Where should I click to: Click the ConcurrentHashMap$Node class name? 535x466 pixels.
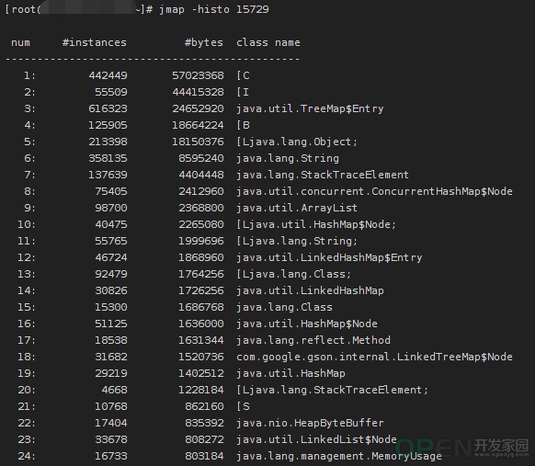374,191
